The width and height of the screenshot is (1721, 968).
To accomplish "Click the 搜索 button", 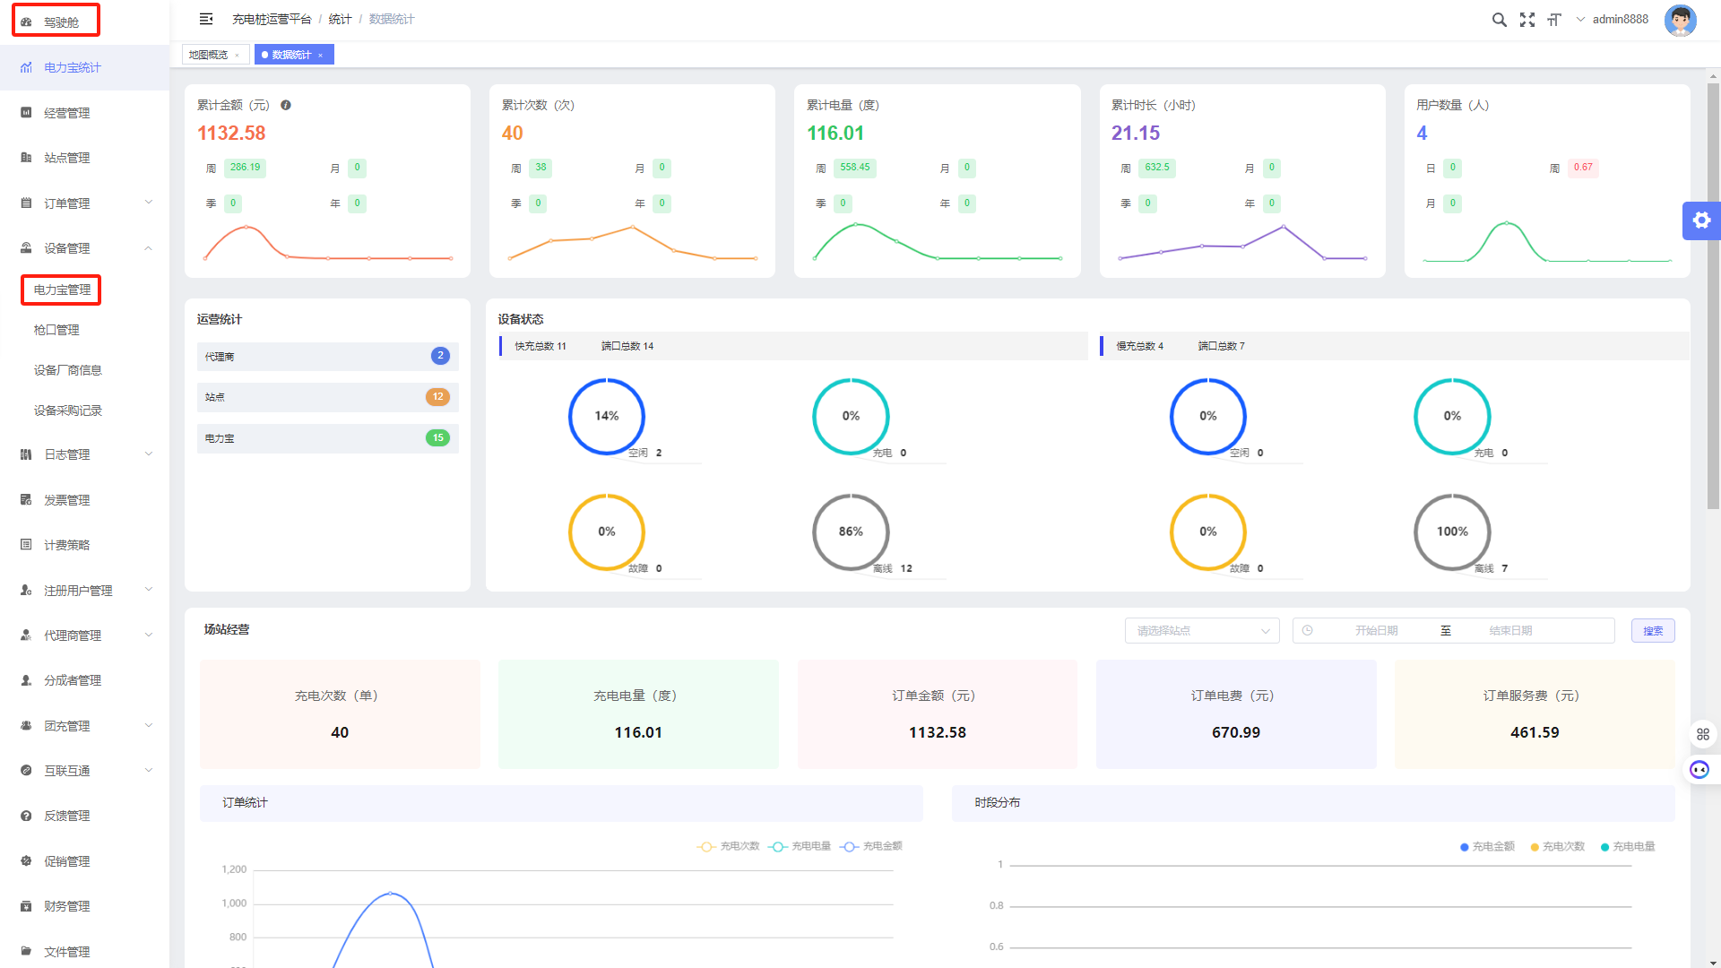I will [1653, 631].
